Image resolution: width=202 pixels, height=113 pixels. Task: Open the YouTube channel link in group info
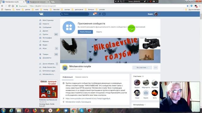tap(88, 99)
